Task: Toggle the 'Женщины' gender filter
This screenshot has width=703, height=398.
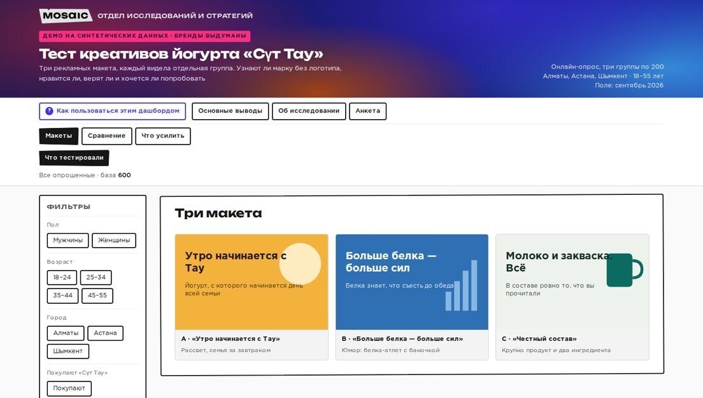Action: click(114, 240)
